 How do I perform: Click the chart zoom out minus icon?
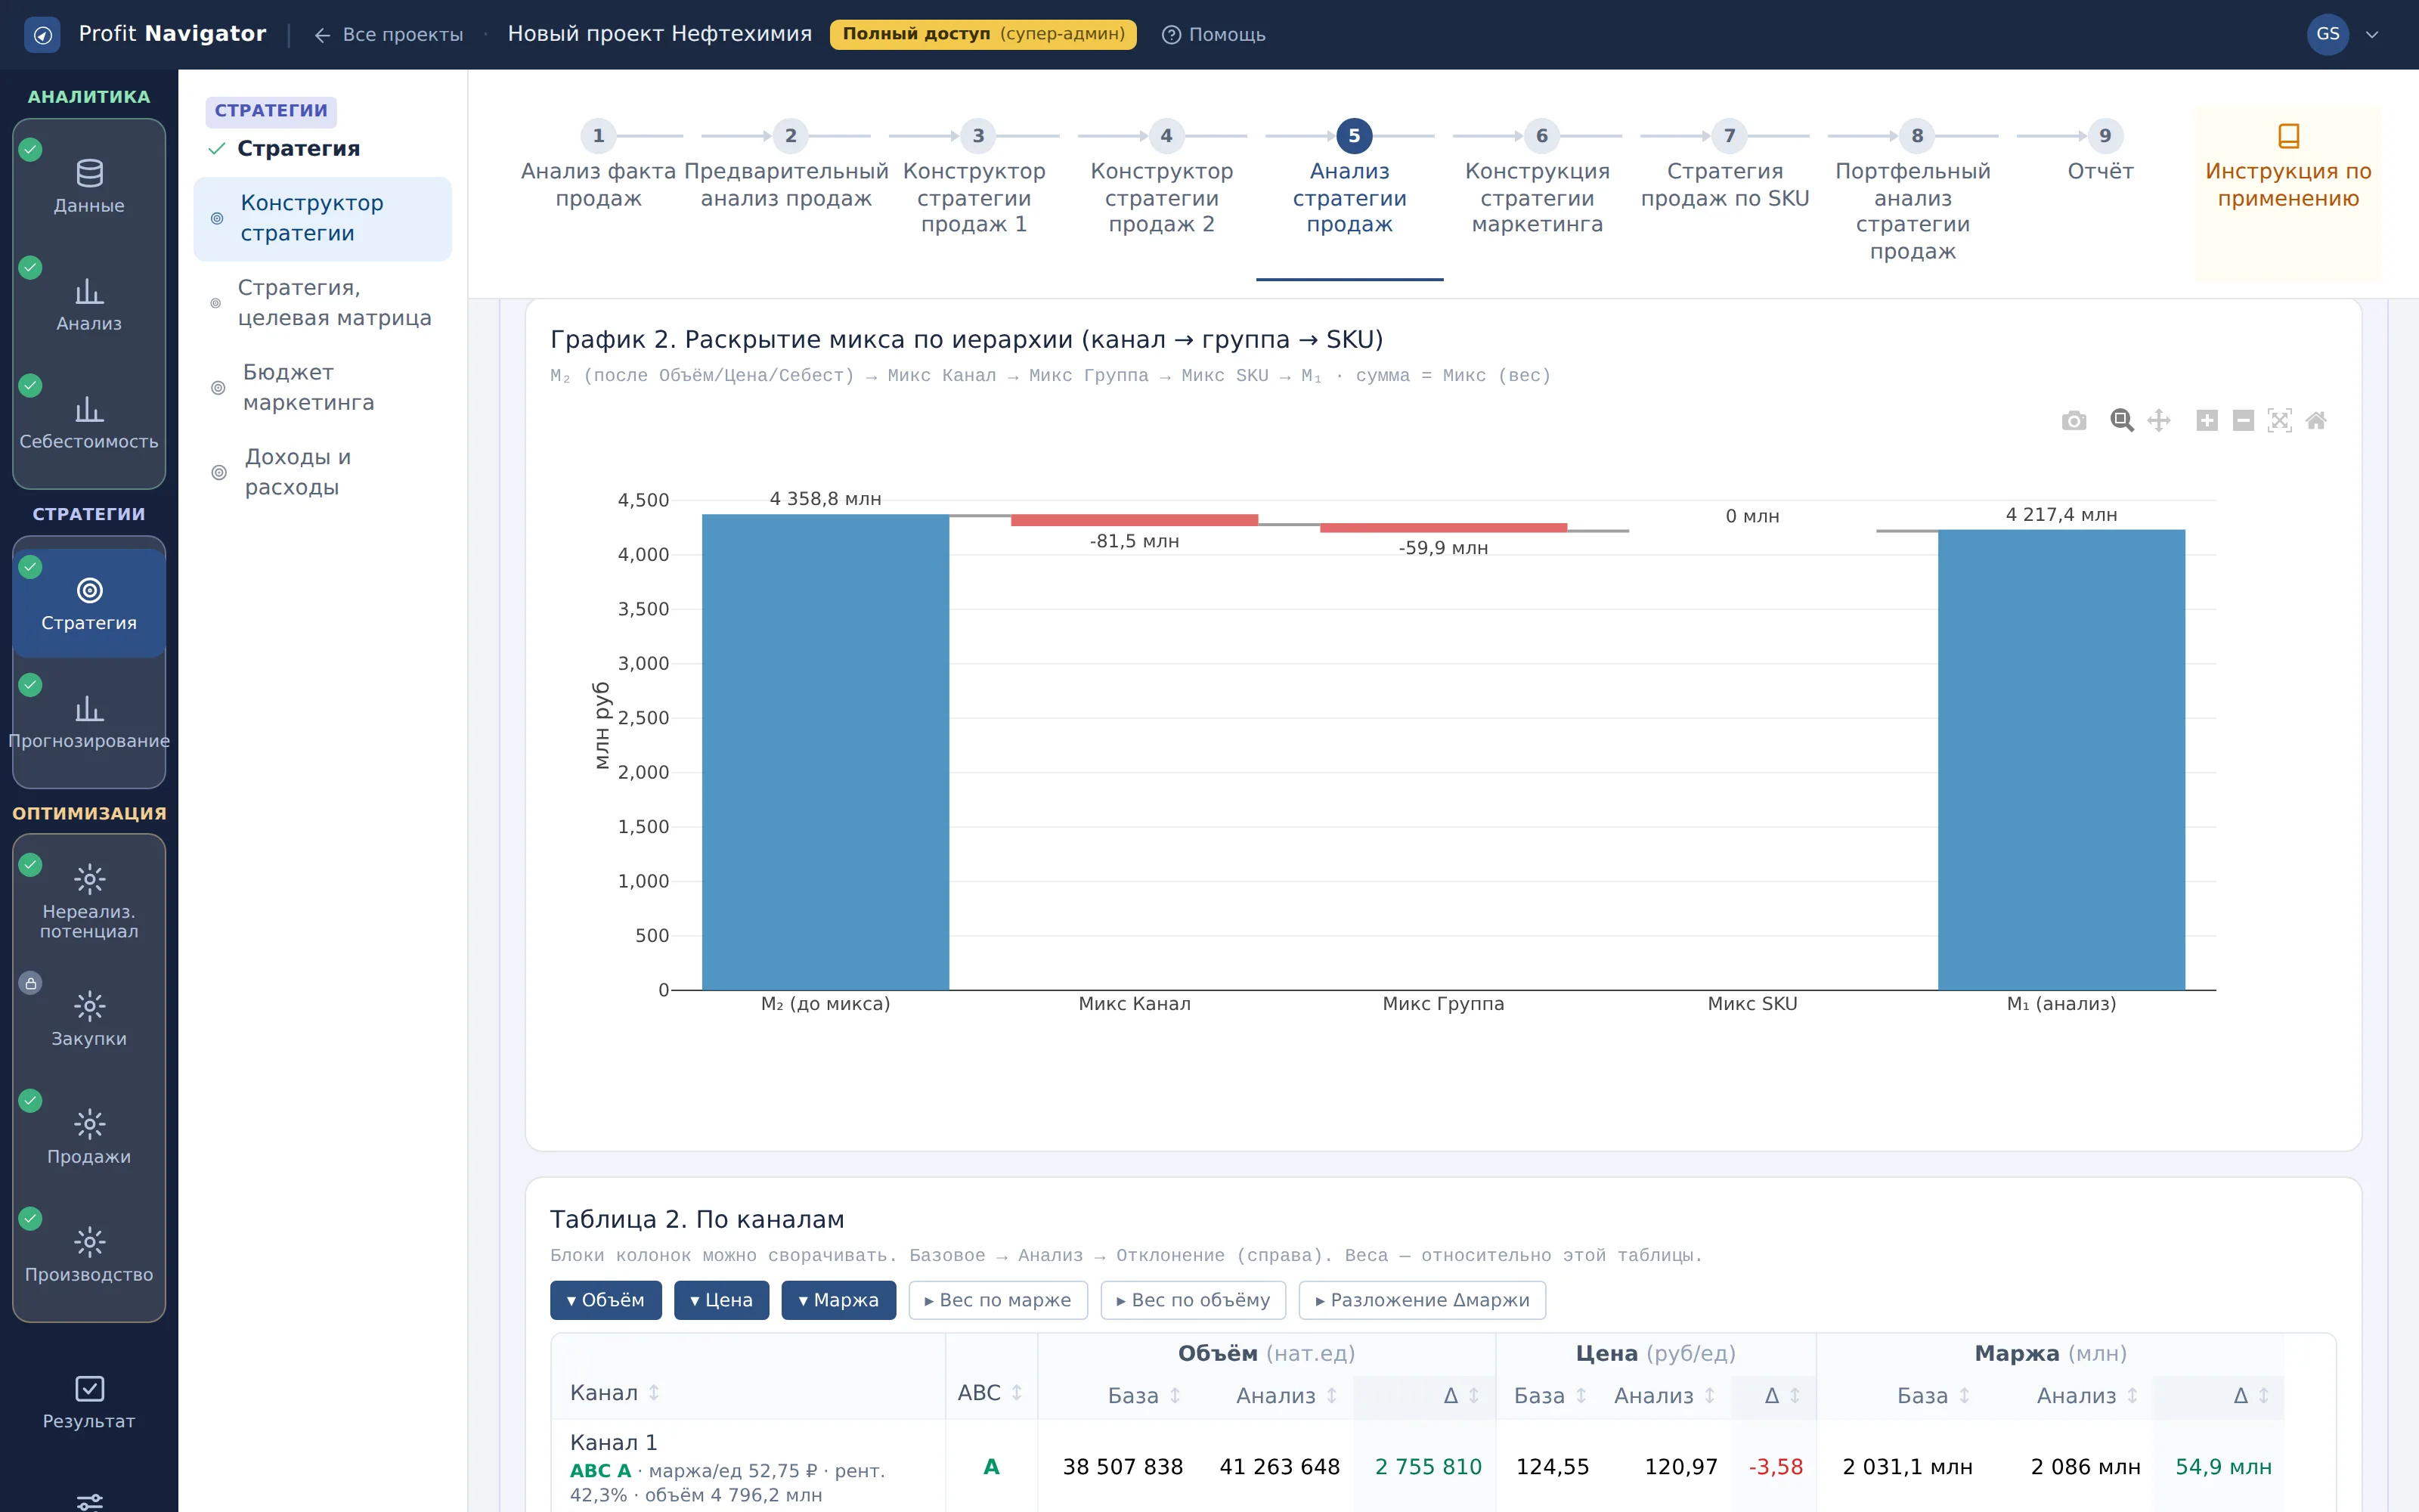pyautogui.click(x=2243, y=421)
